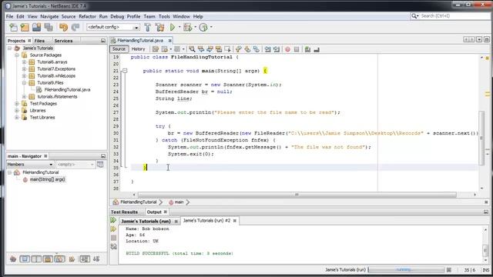
Task: Click the New File toolbar icon
Action: 13,28
